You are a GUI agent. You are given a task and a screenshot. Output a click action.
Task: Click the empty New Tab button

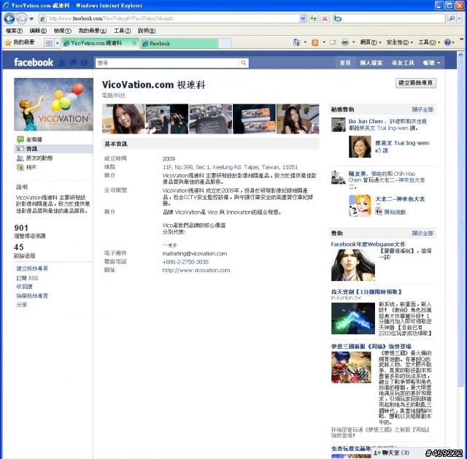coord(225,44)
